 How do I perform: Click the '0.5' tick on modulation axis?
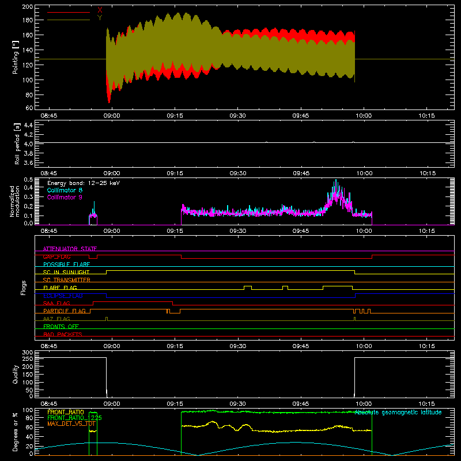tap(28, 179)
